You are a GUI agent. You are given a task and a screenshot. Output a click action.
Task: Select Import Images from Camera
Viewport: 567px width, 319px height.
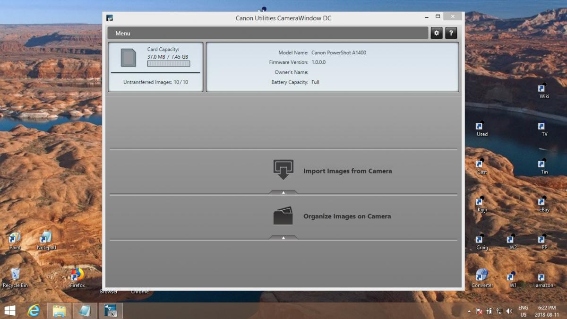[348, 171]
